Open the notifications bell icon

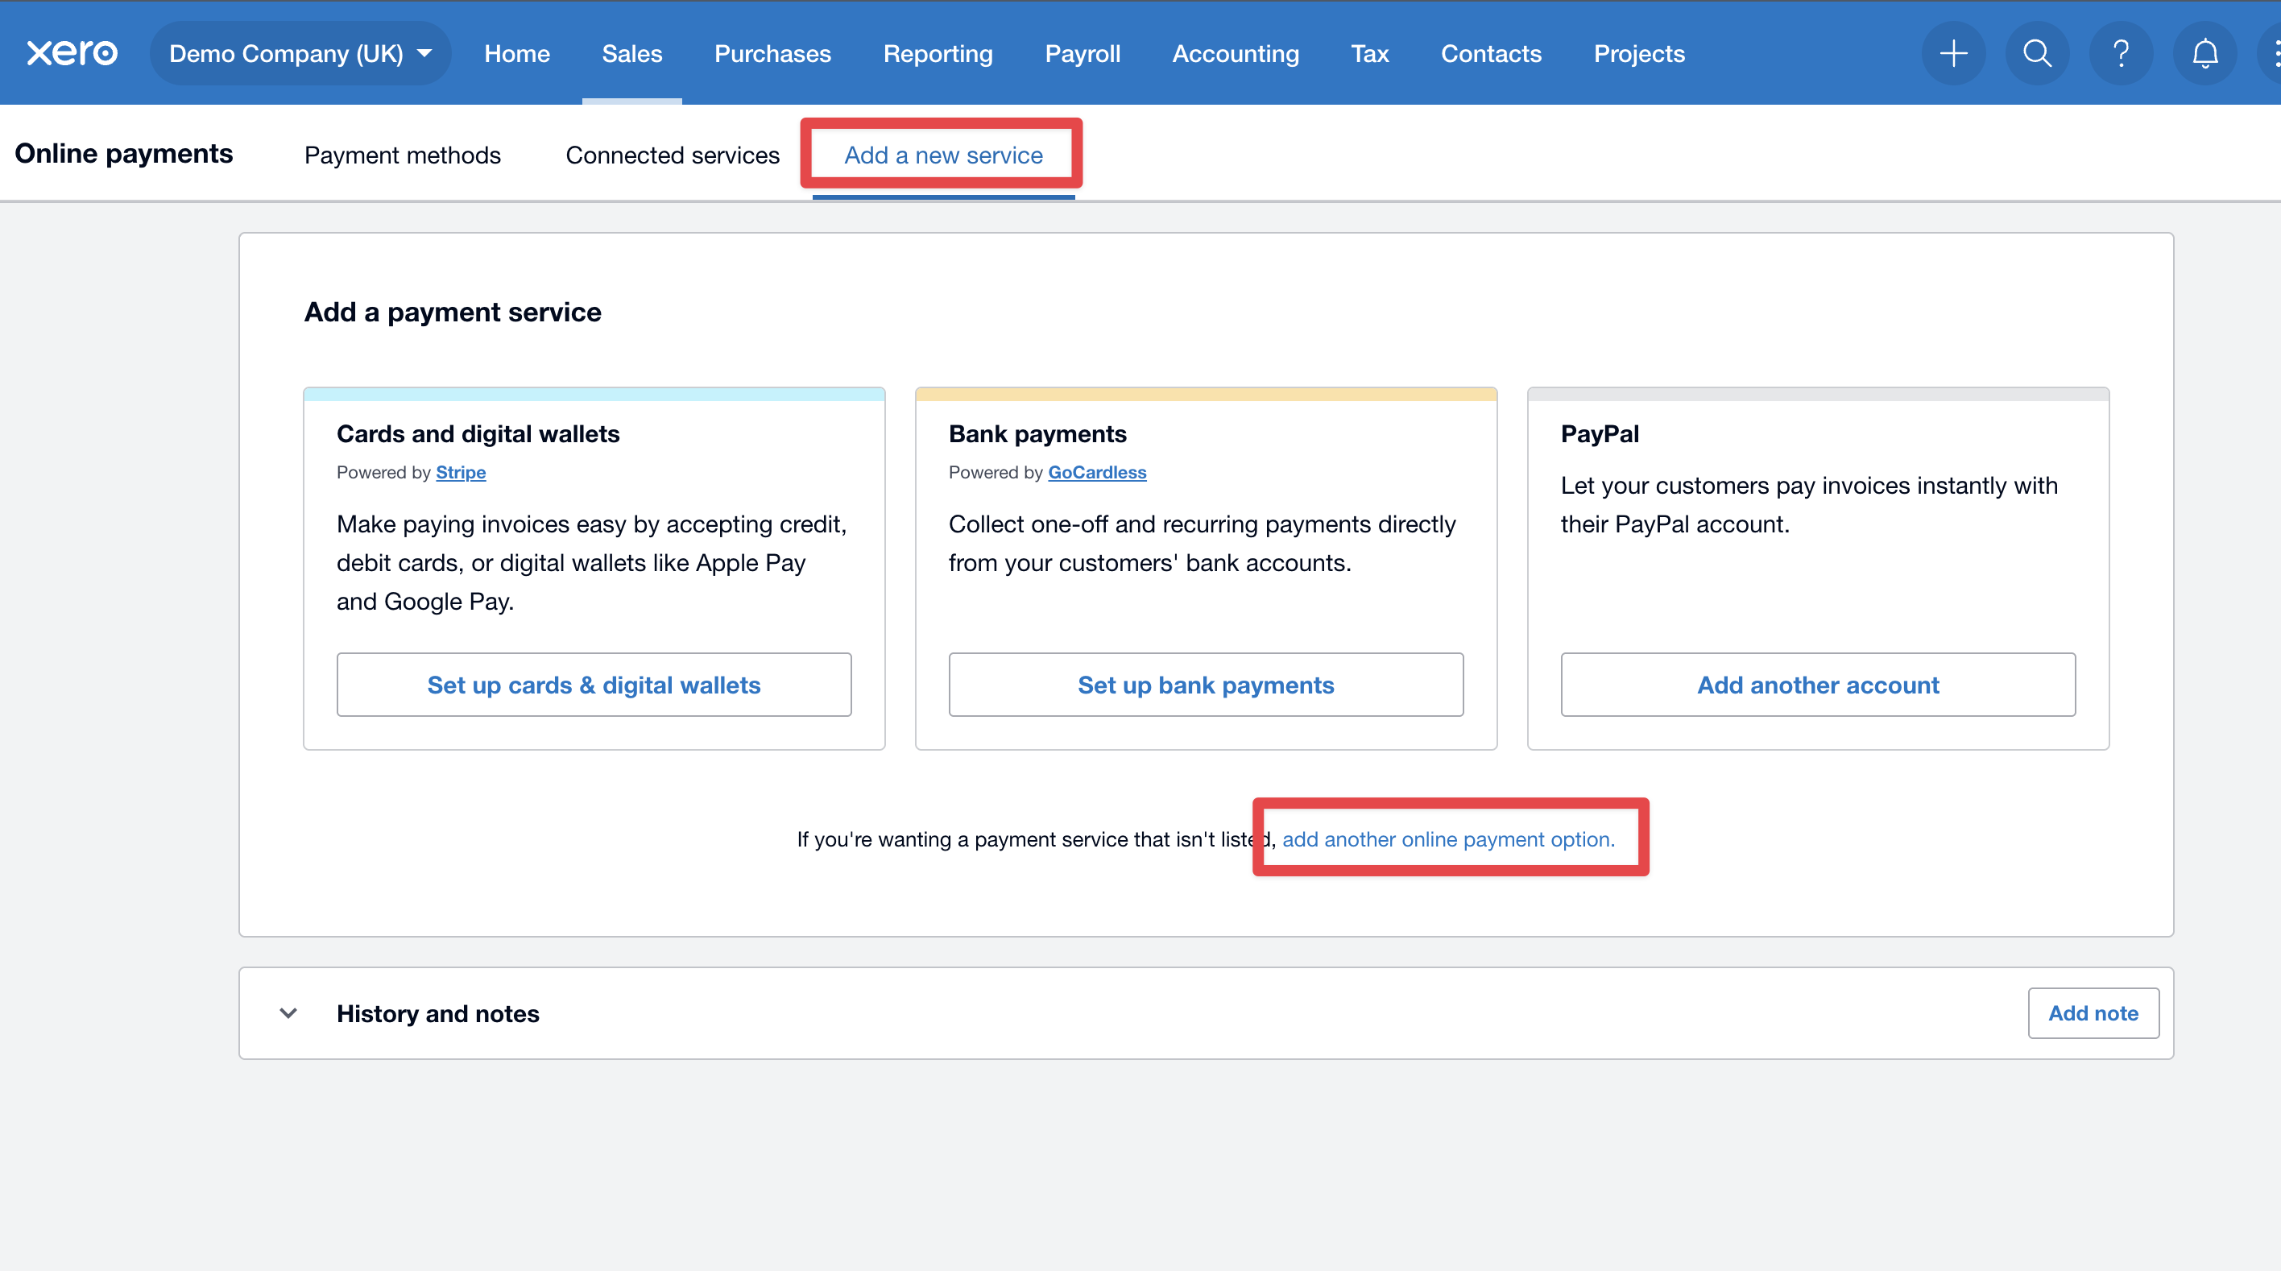2204,53
